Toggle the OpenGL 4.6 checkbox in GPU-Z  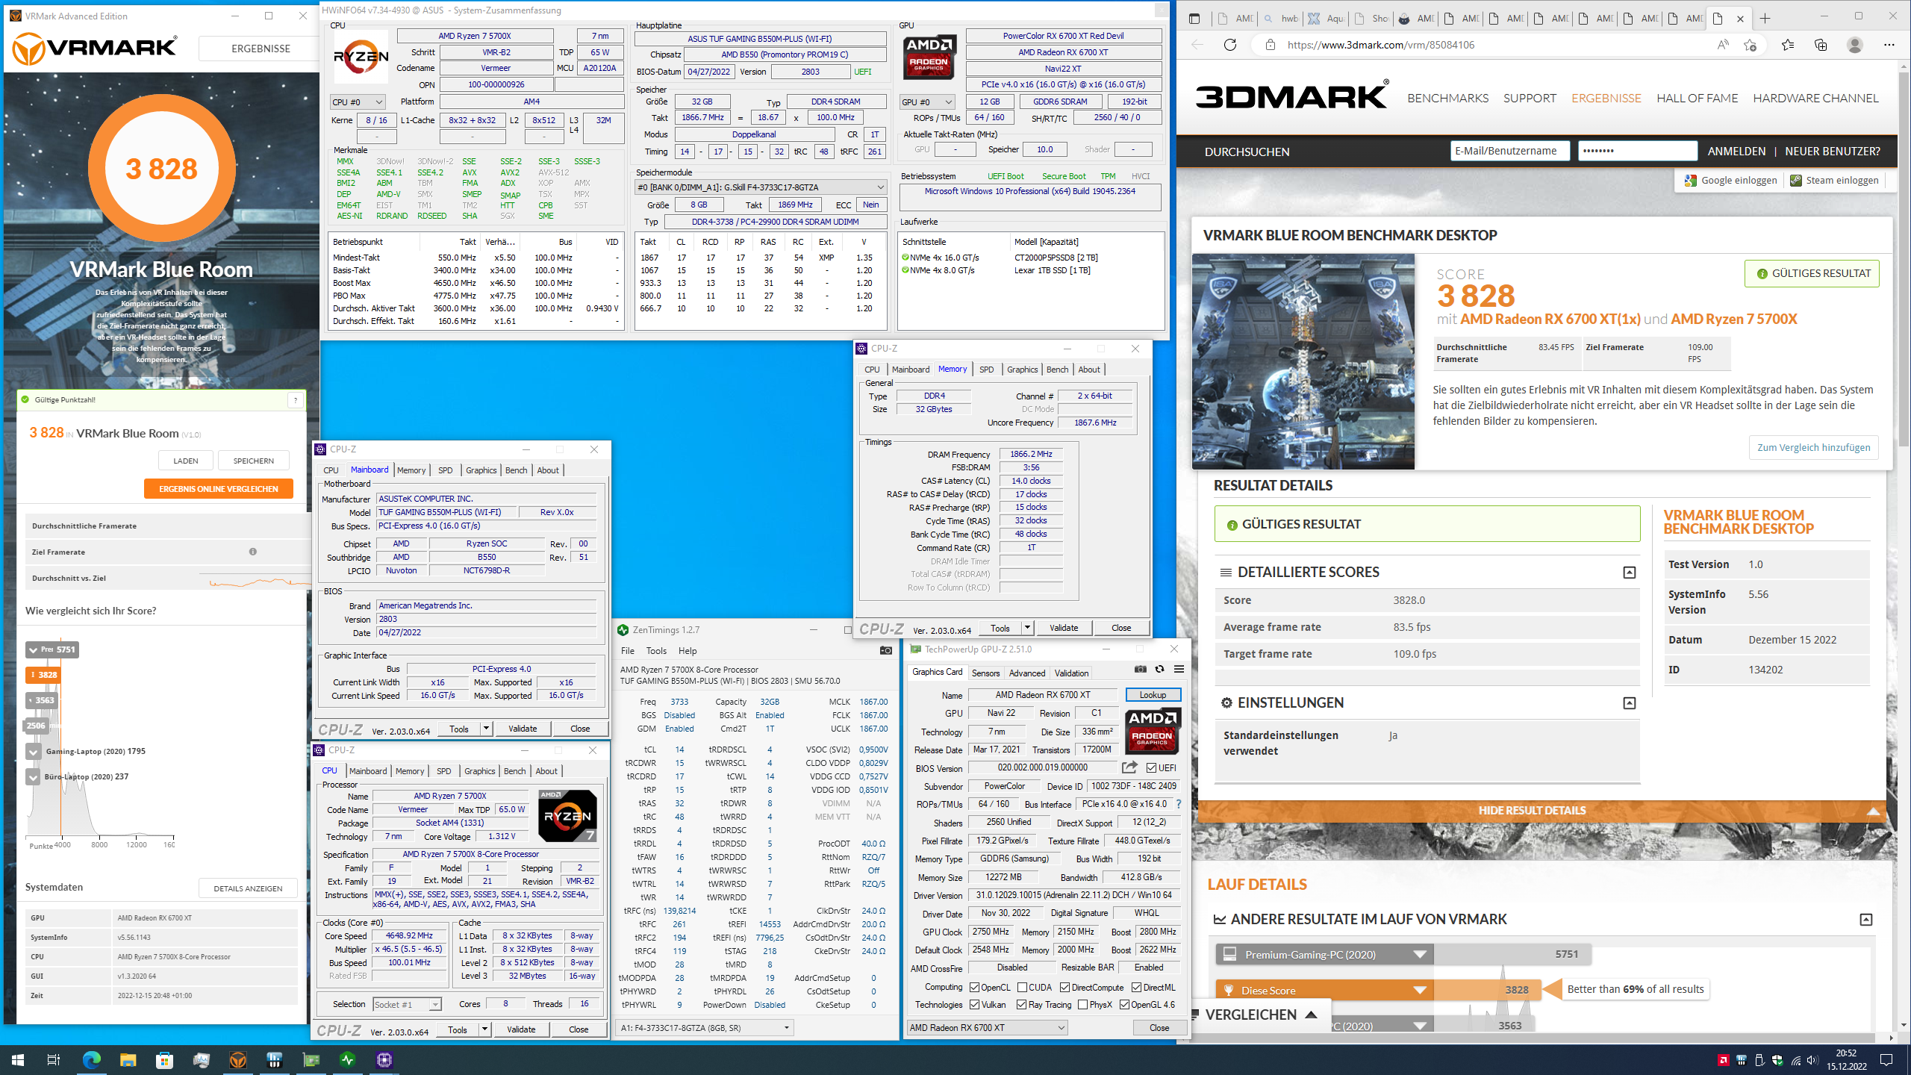[1124, 1005]
